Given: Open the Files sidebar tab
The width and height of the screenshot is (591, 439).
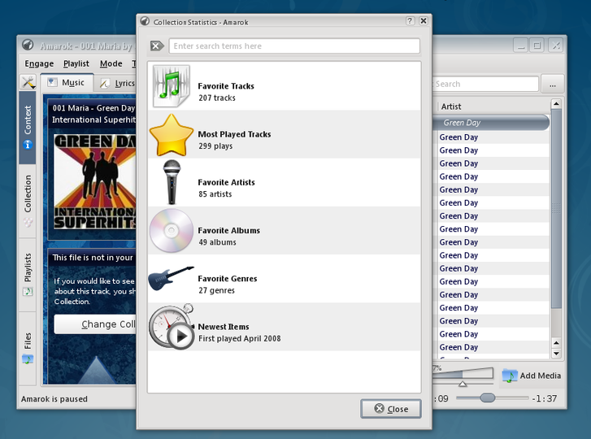Looking at the screenshot, I should coord(28,348).
